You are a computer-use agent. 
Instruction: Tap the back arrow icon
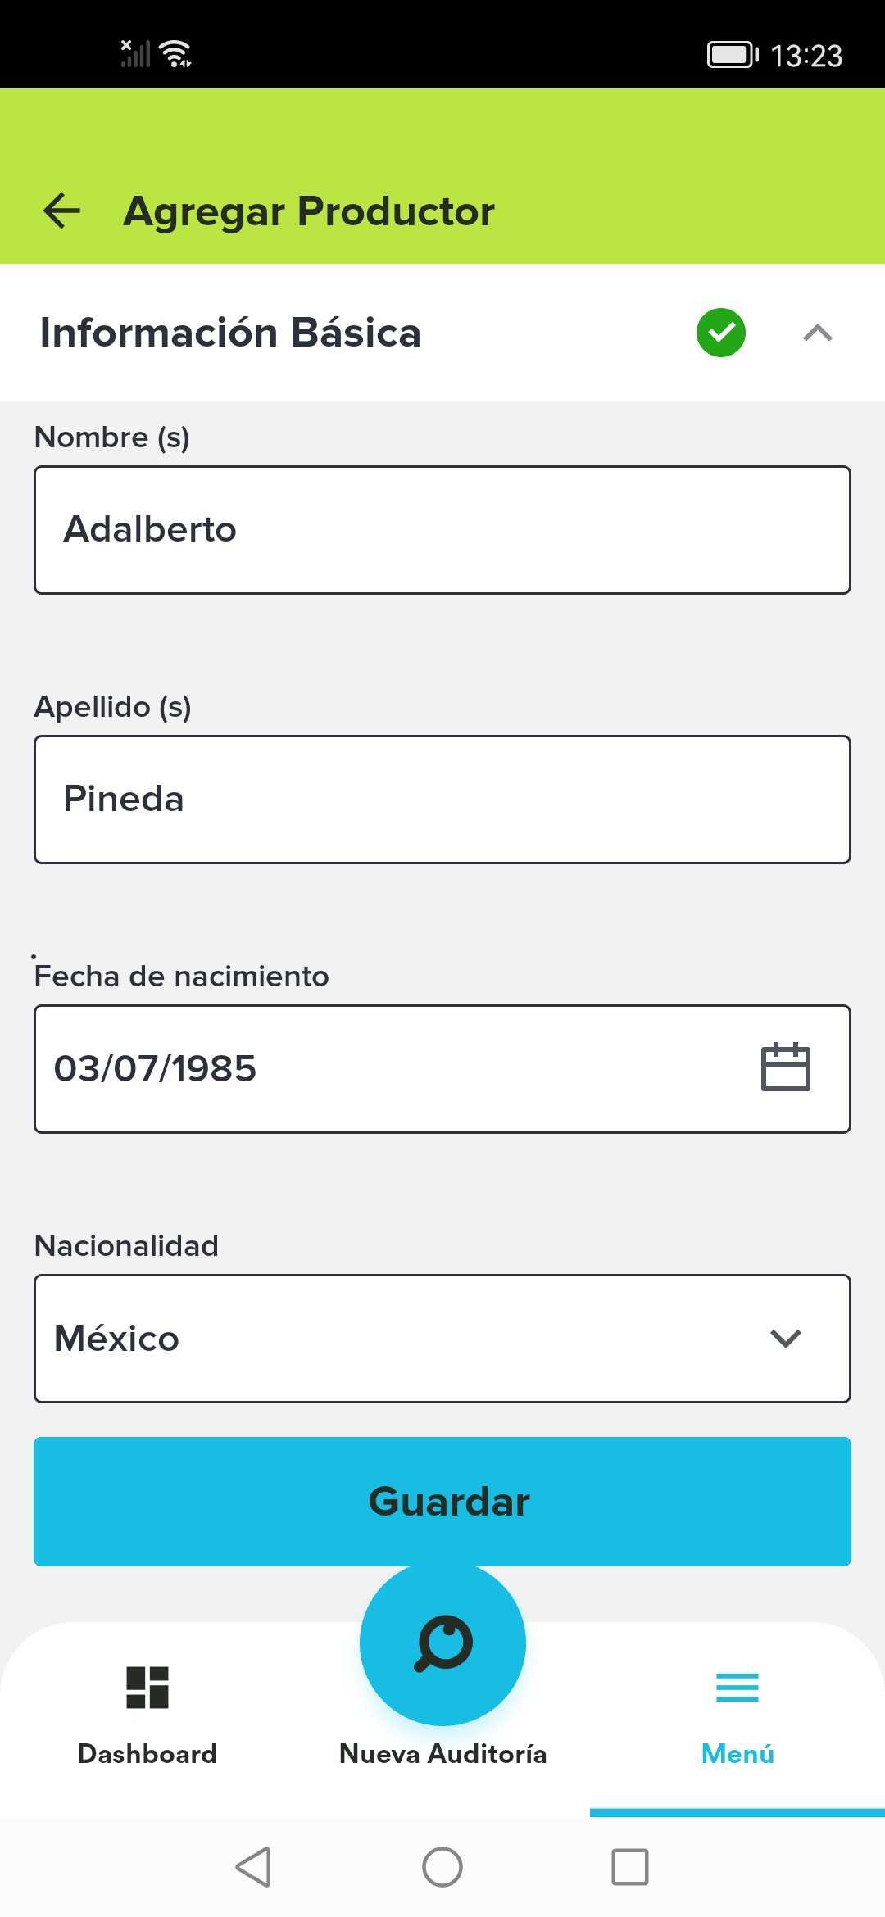(61, 211)
